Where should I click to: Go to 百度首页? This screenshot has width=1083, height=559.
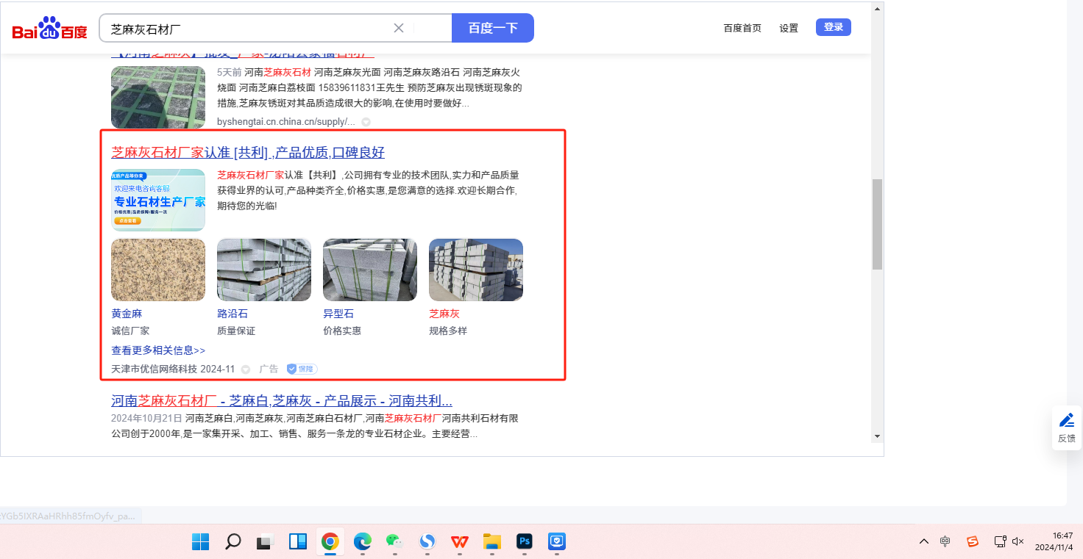click(742, 28)
